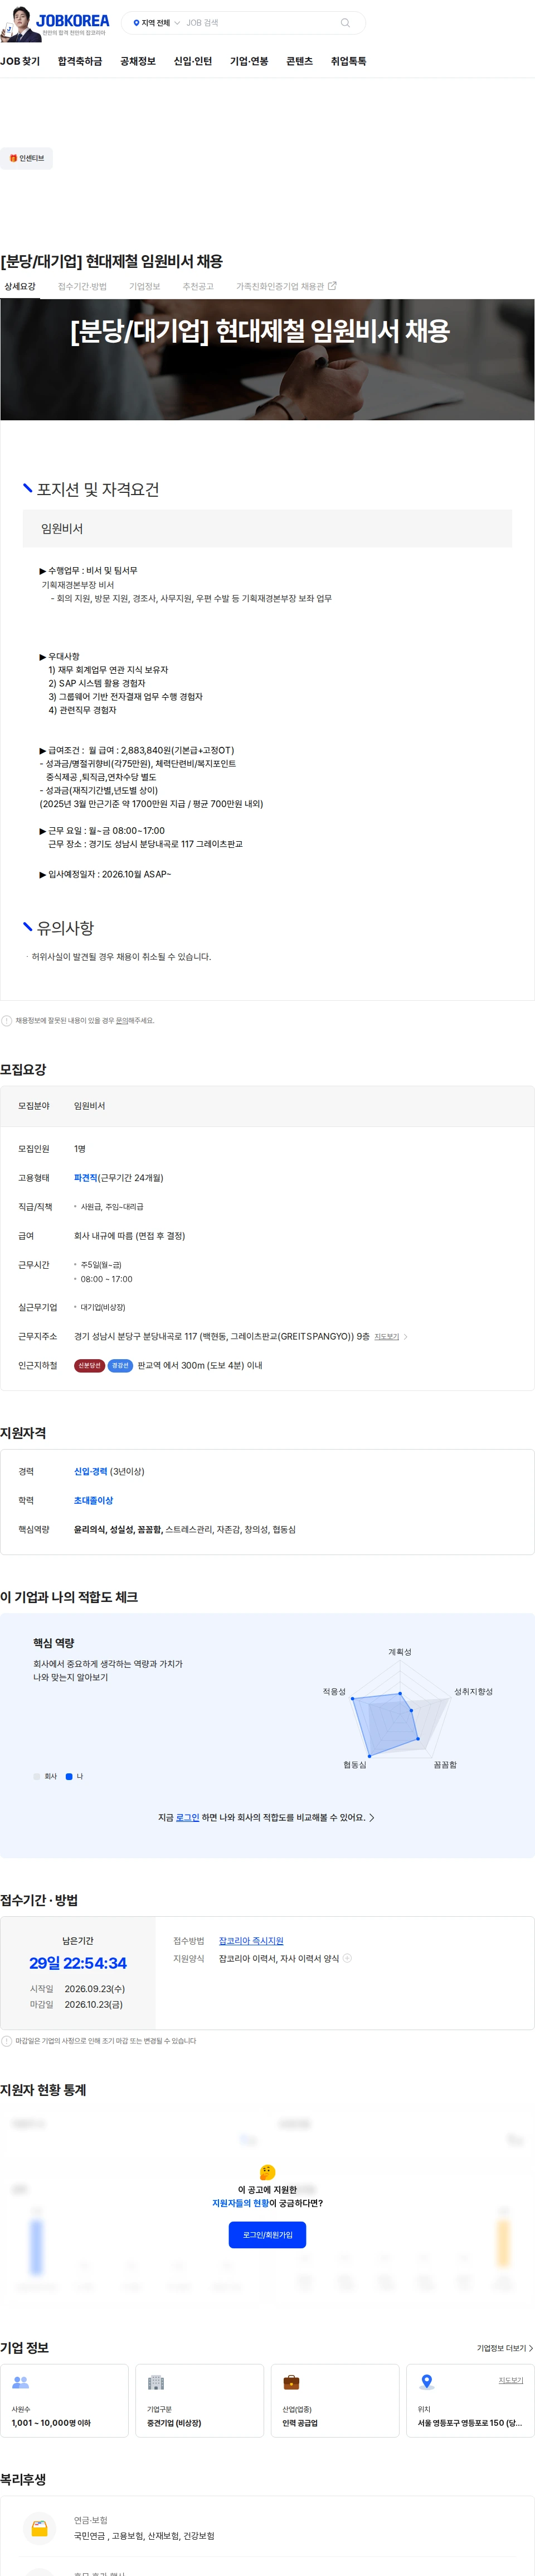Click the thinking emoji above 이 공고에 지원한
535x2576 pixels.
click(x=267, y=2173)
